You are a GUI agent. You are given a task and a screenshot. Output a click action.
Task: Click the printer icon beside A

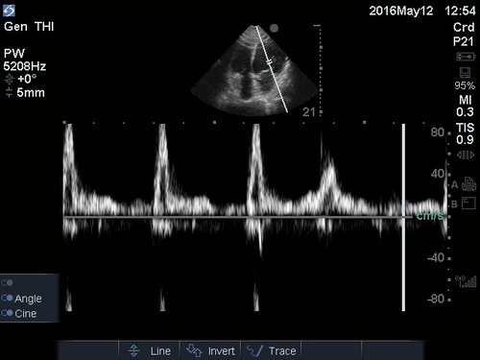468,184
